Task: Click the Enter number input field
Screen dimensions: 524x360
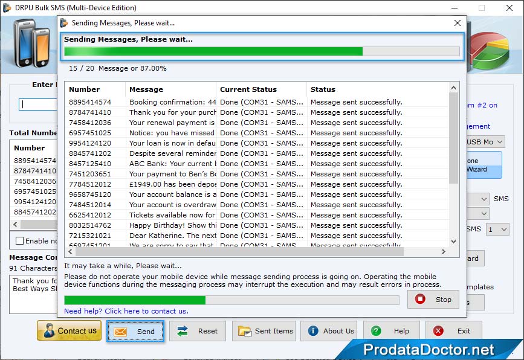Action: [37, 104]
